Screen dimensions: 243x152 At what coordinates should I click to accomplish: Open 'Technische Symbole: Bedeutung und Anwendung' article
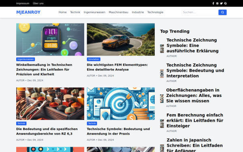tap(118, 131)
